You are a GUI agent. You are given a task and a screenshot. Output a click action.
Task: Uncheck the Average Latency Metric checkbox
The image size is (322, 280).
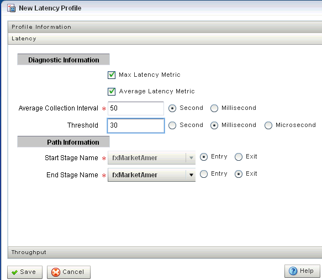112,92
